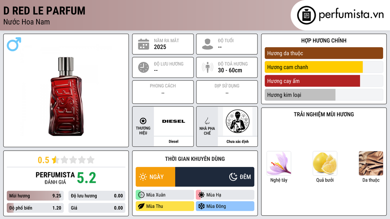The width and height of the screenshot is (390, 219).
Task: Click the nose icon above Nhà pha chế
Action: pos(207,121)
